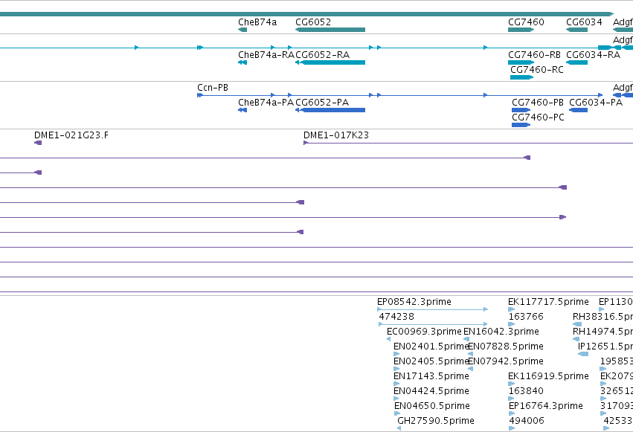Select the DME1-017K23 clone start arrow

tap(306, 142)
